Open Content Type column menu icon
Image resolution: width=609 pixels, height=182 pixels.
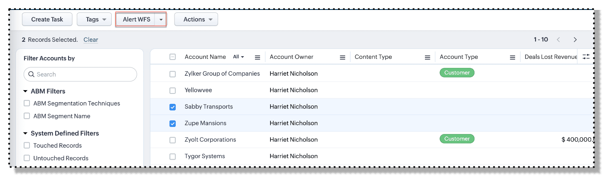tap(427, 57)
